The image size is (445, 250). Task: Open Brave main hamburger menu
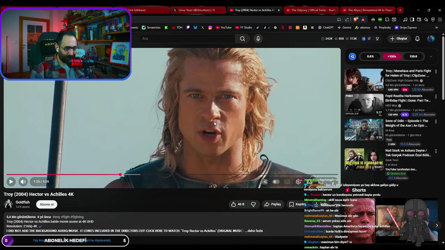439,19
